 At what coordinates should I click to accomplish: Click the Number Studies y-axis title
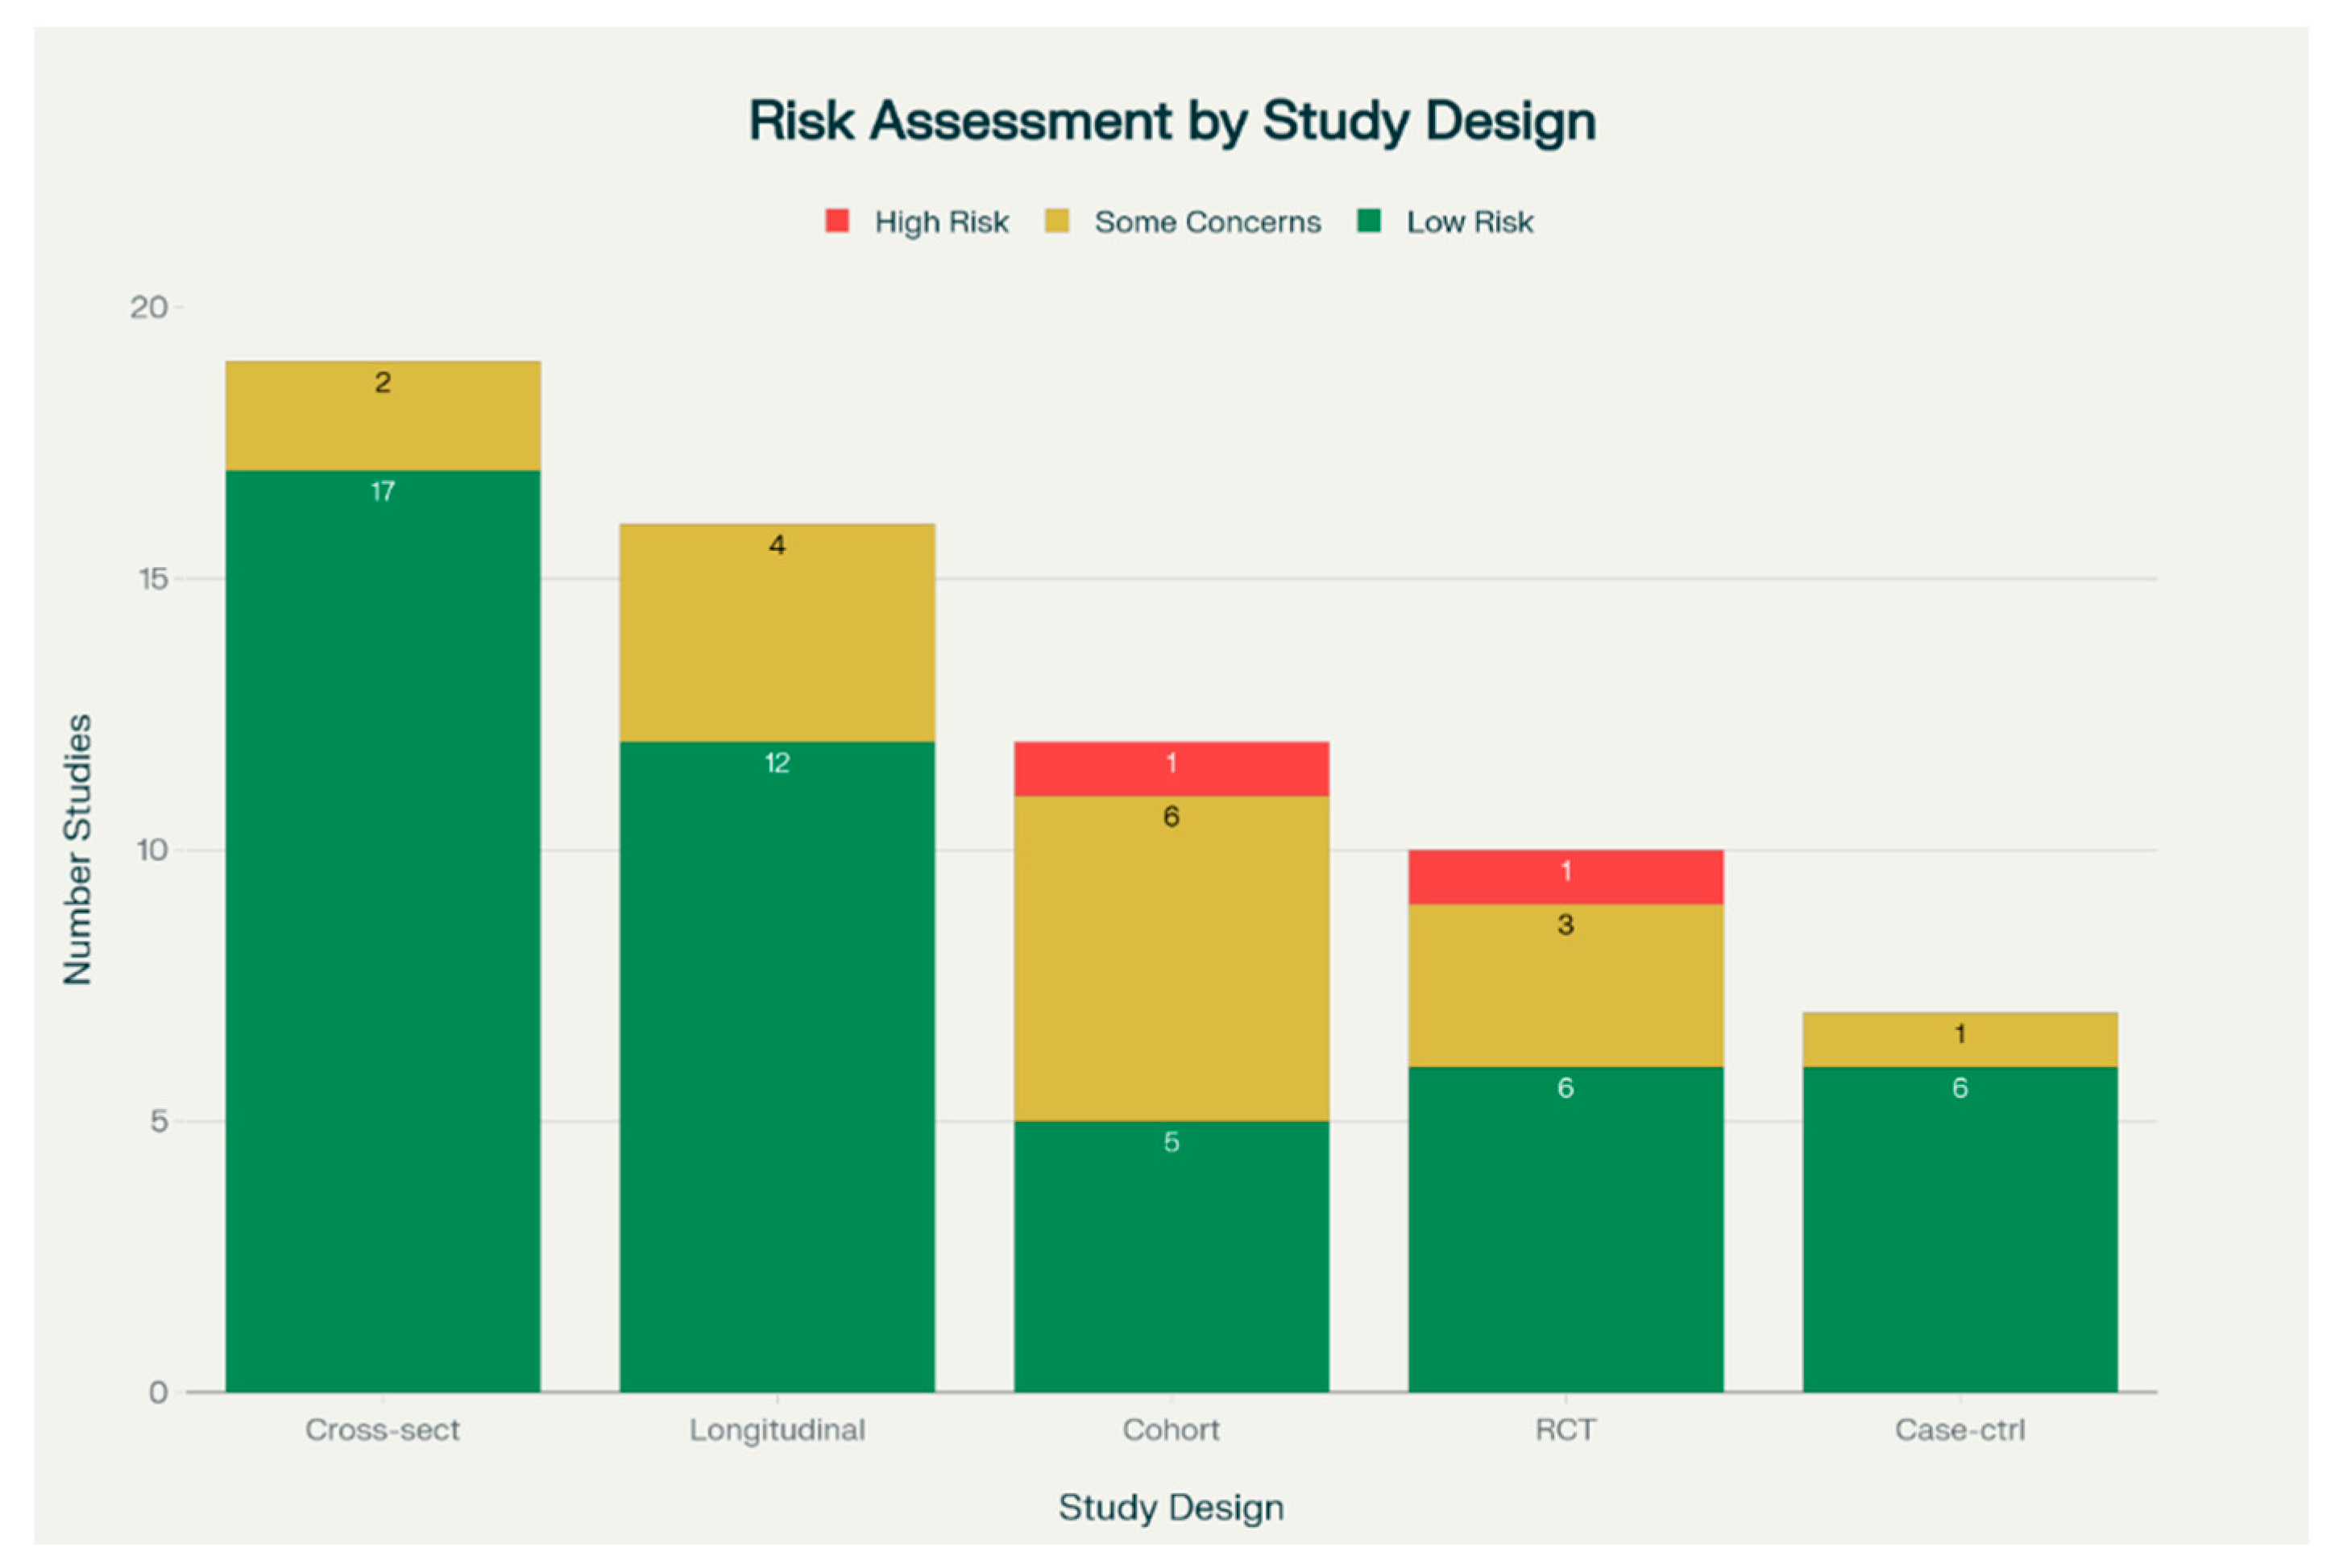coord(78,849)
